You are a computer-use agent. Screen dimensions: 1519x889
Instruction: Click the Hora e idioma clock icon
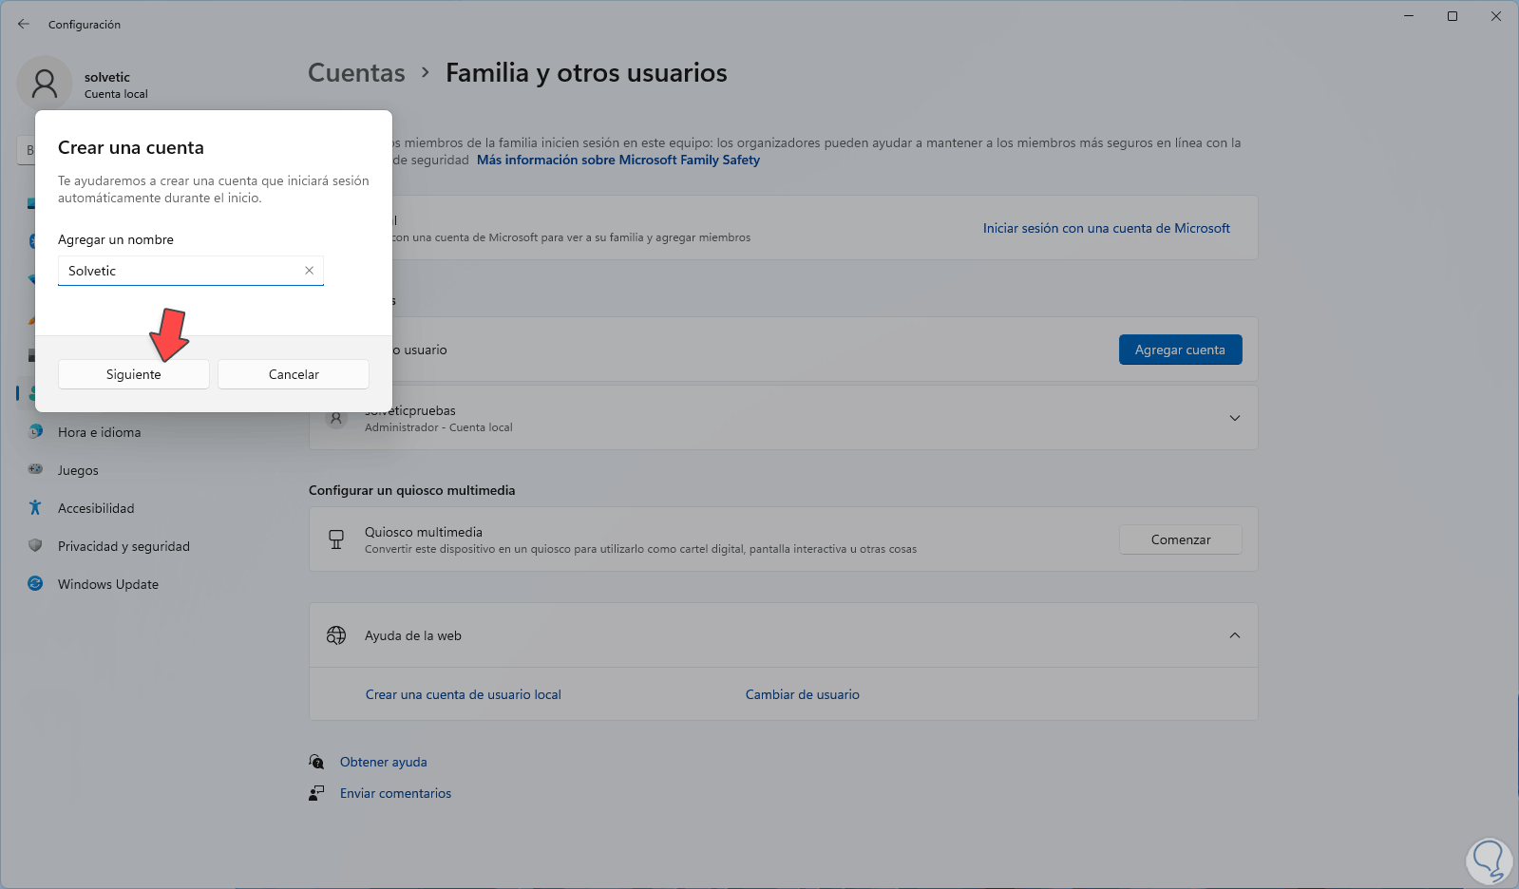tap(35, 432)
